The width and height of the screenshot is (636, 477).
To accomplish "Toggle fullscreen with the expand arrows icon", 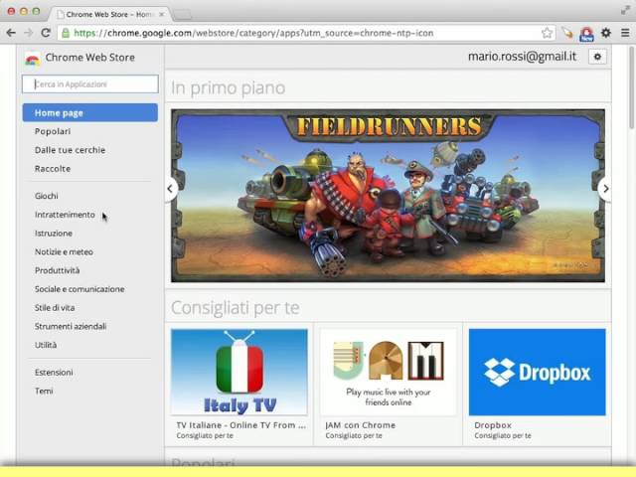I will pos(625,11).
